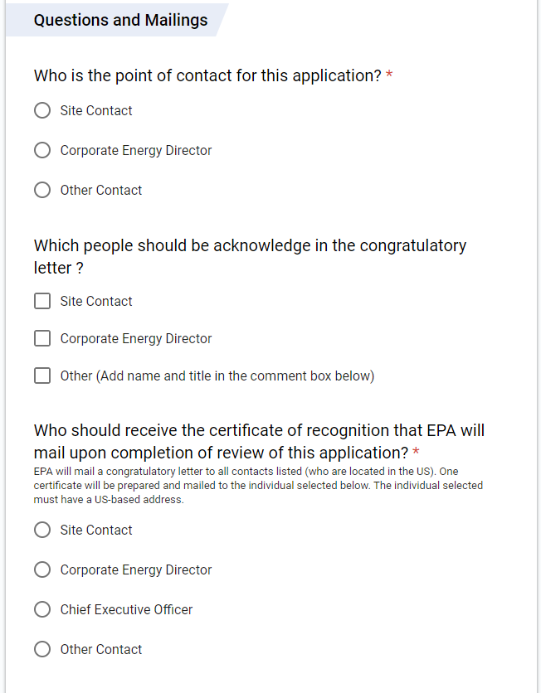Click red asterisk beside point of contact question

(389, 76)
